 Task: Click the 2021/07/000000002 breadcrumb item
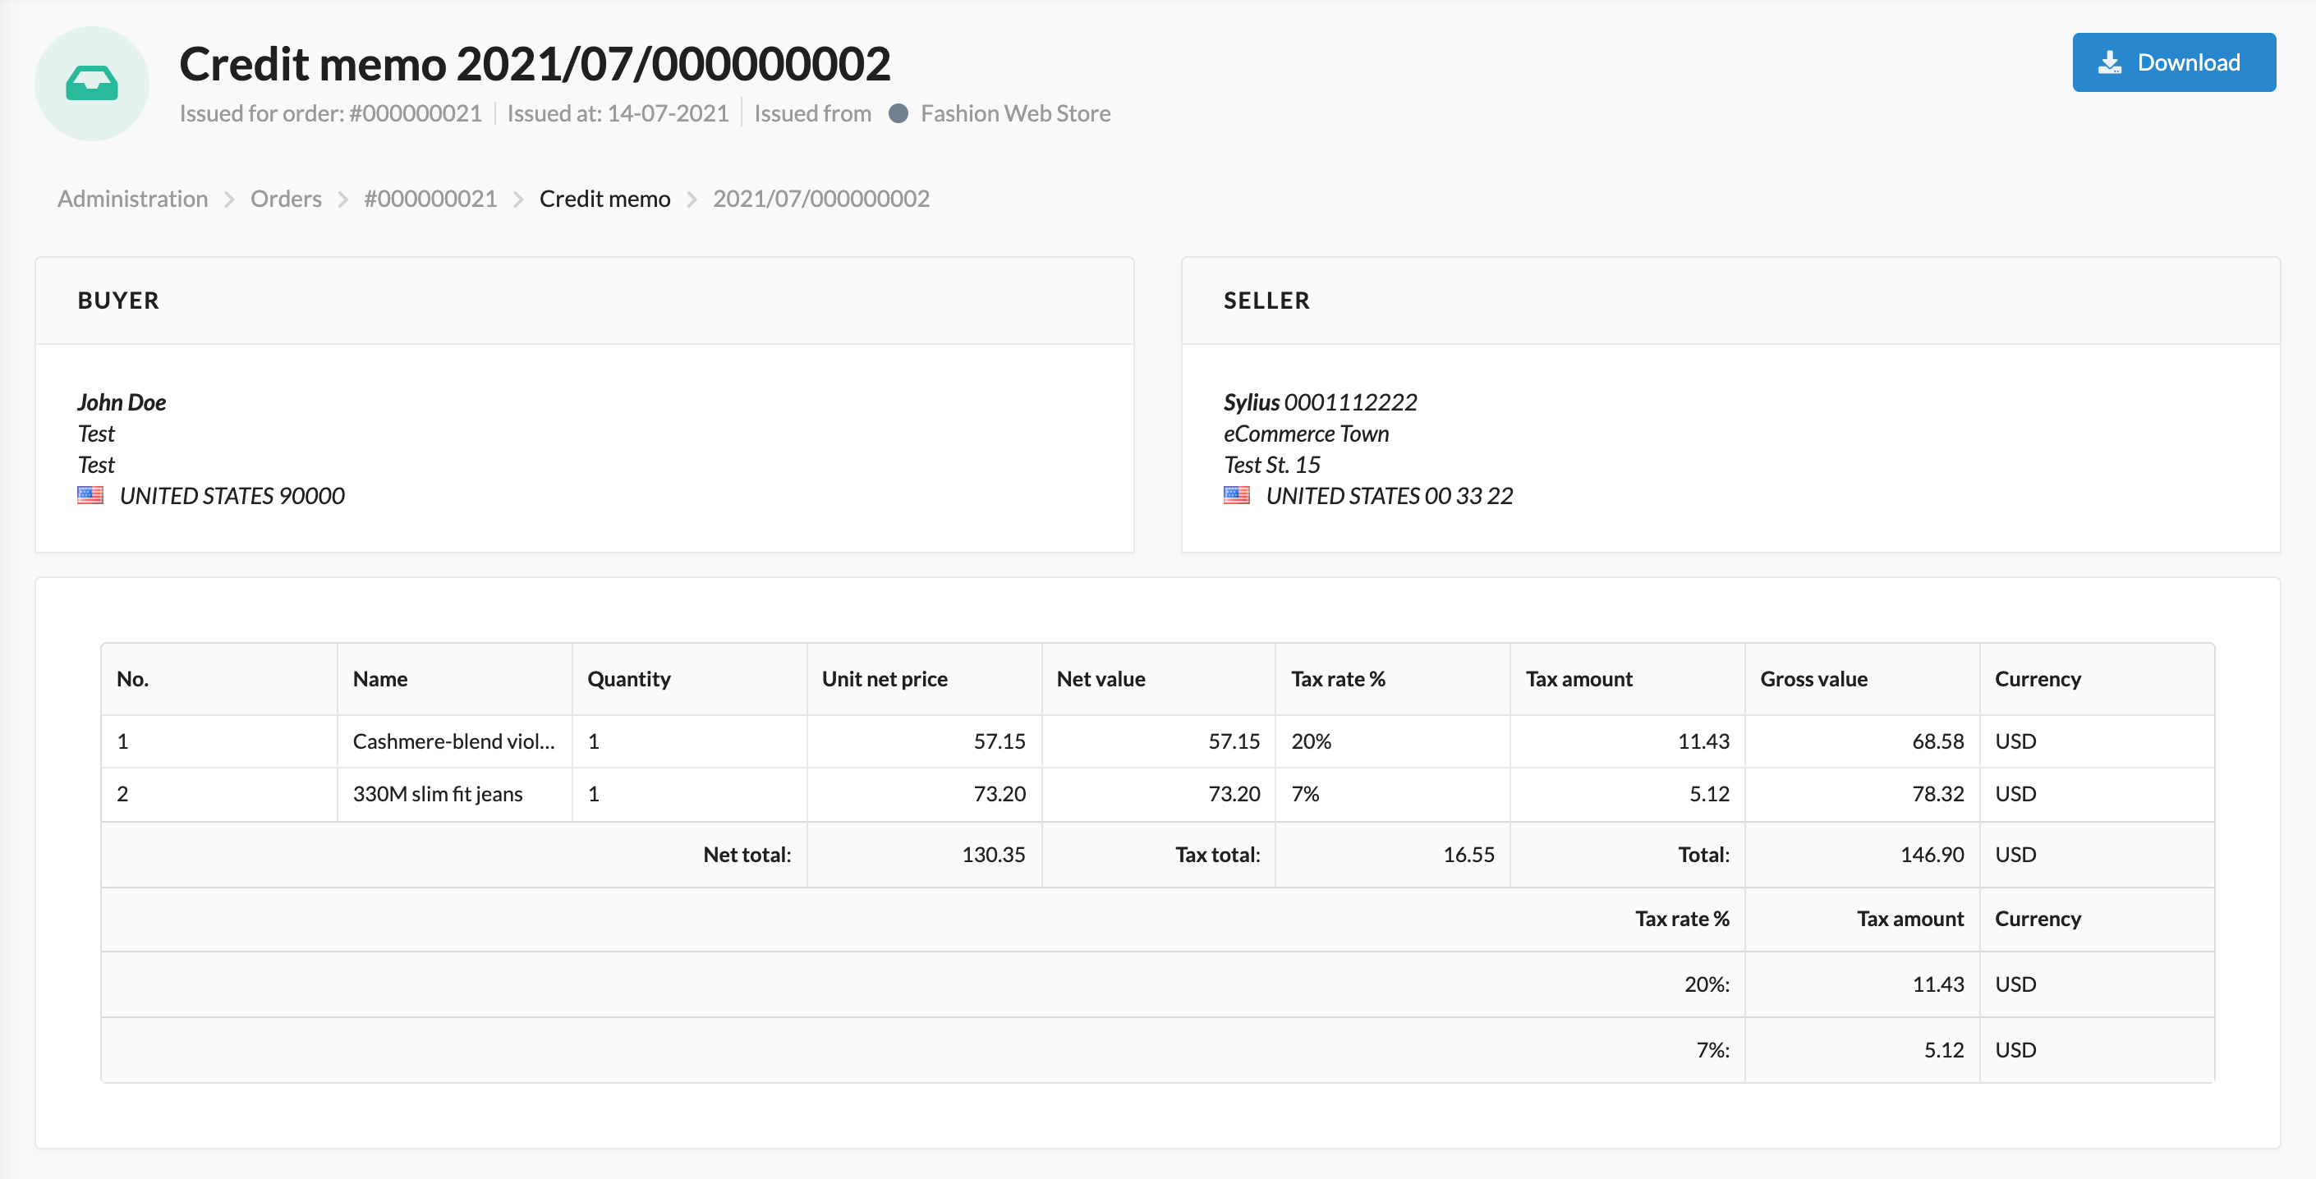click(820, 199)
